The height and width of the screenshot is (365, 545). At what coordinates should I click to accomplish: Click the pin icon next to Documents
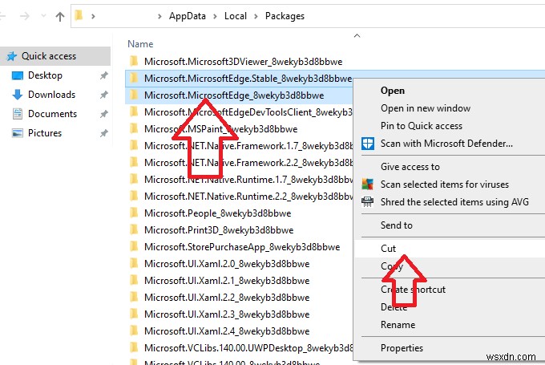103,114
